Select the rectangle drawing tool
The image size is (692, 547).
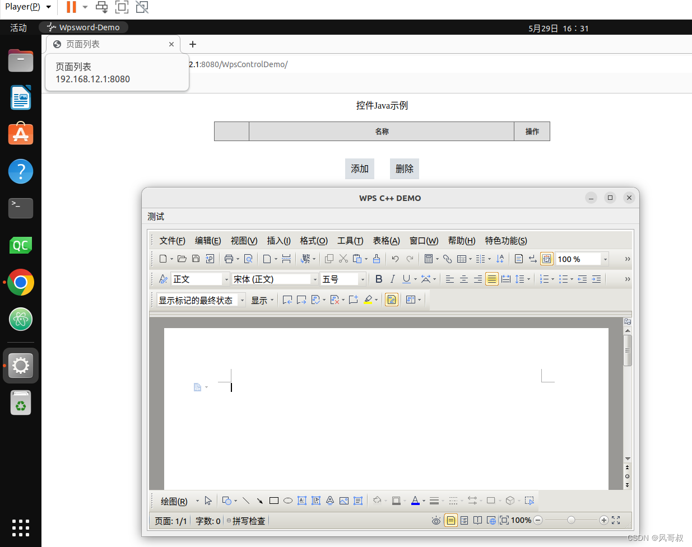click(274, 501)
